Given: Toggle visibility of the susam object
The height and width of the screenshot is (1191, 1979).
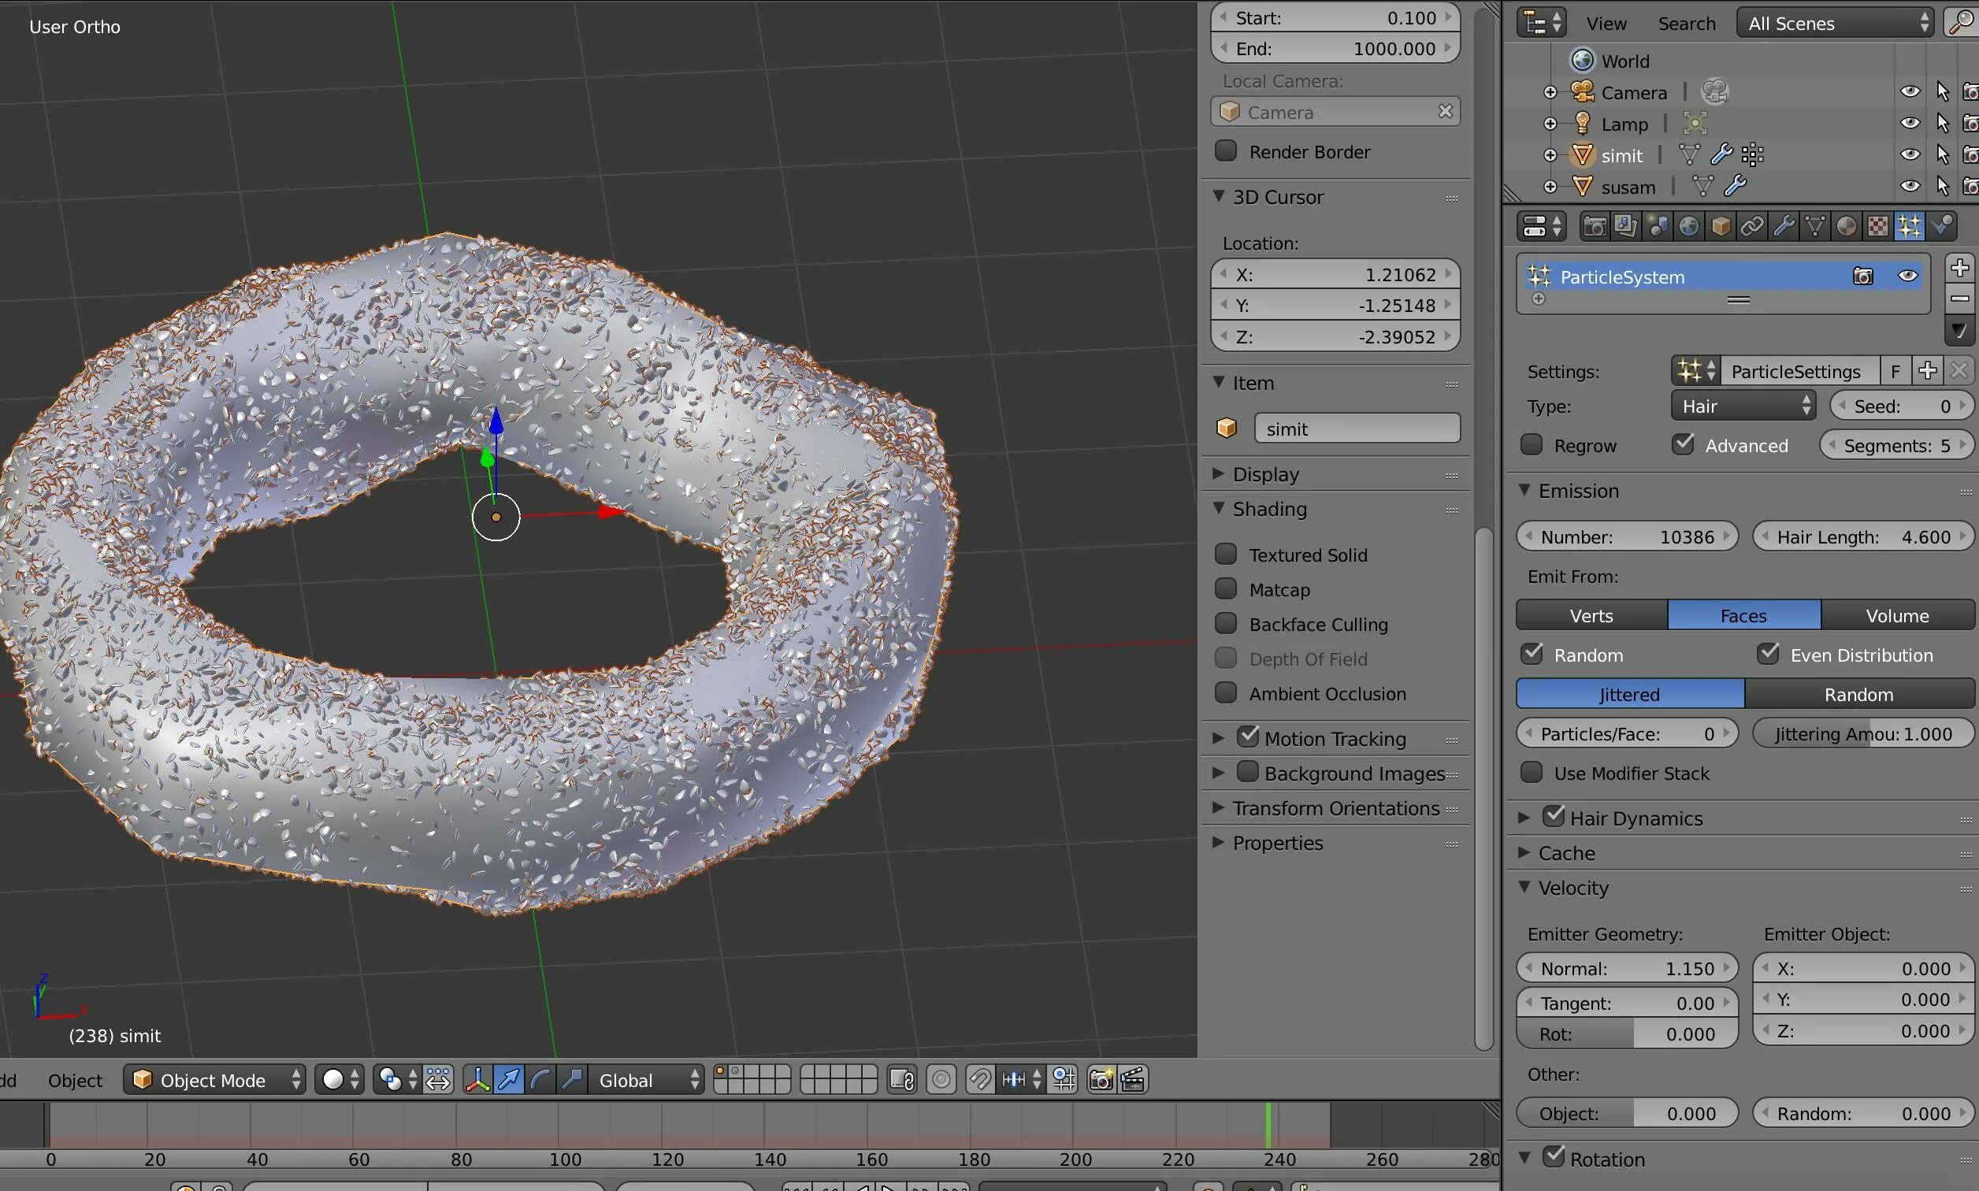Looking at the screenshot, I should pos(1910,186).
